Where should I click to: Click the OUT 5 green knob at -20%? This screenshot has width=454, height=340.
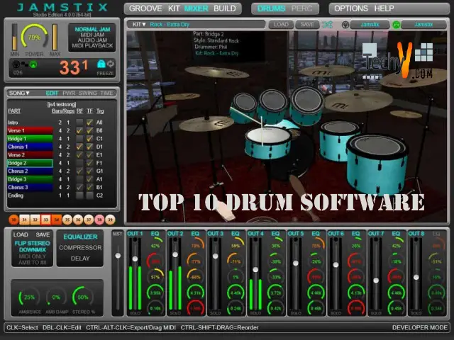pyautogui.click(x=316, y=261)
